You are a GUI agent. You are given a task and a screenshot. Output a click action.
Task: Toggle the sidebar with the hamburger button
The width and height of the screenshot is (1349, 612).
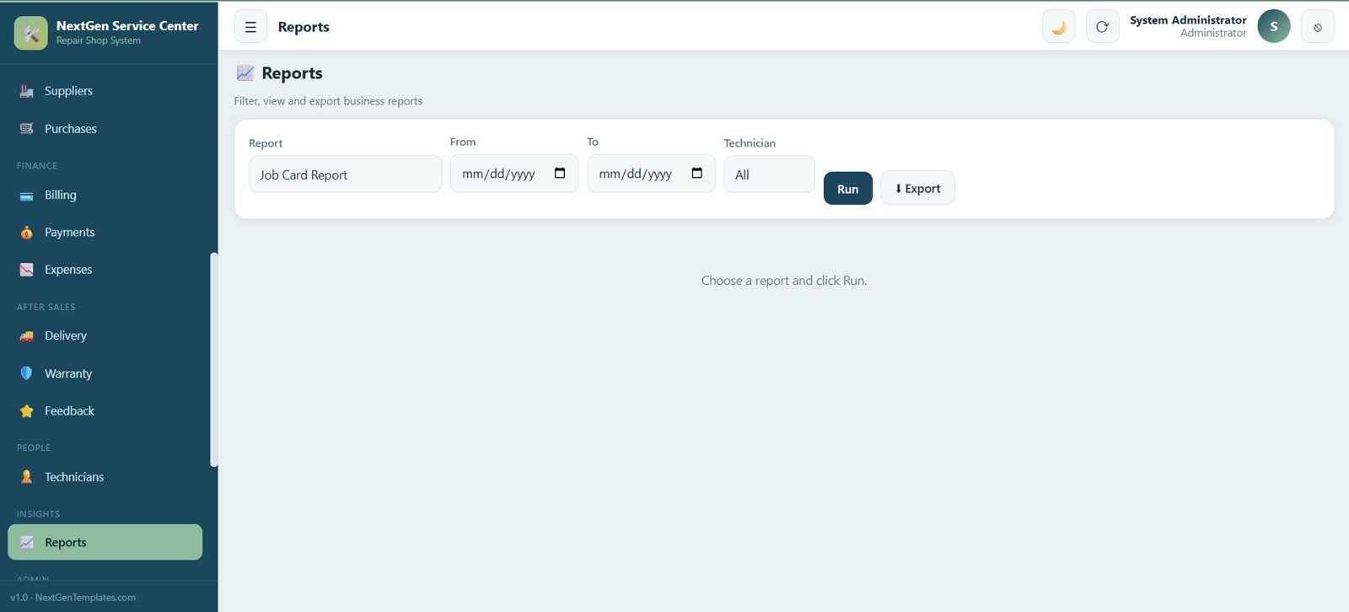pos(250,27)
